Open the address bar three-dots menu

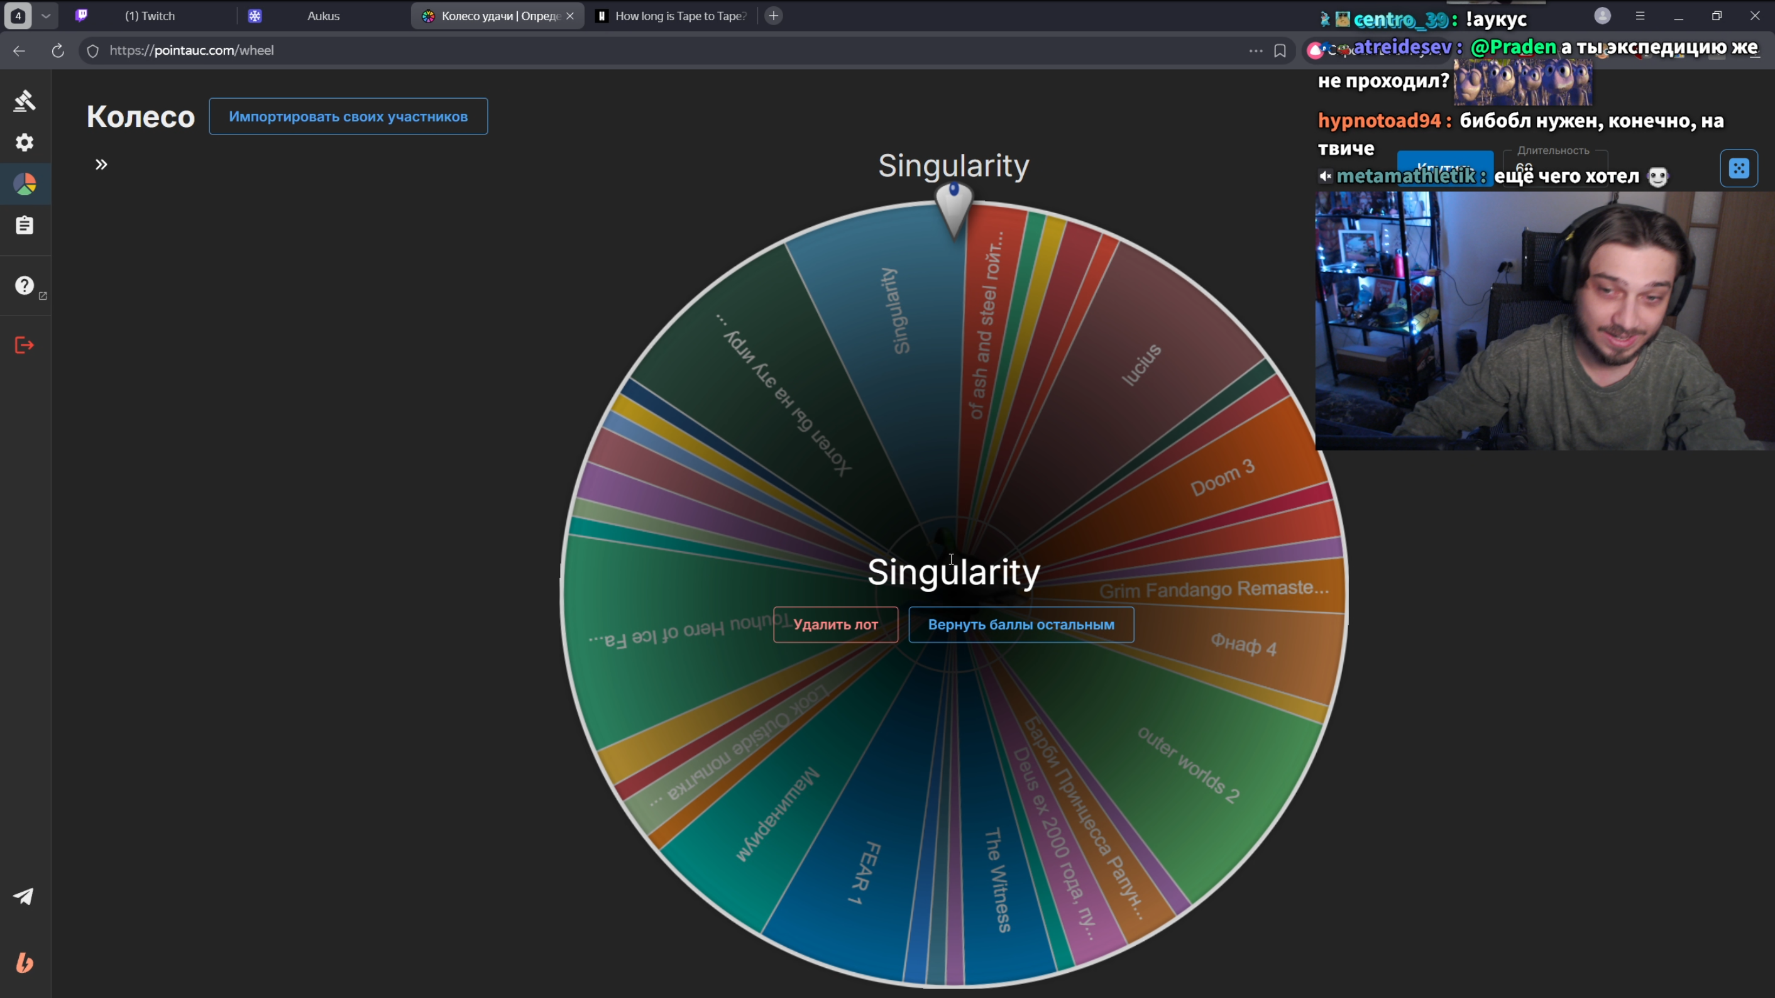[x=1255, y=51]
